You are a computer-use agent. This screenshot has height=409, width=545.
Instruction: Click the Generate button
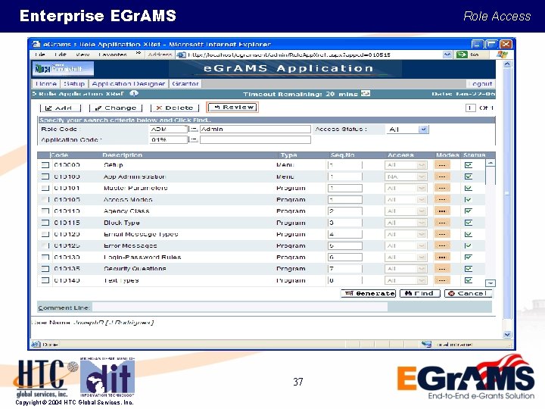pyautogui.click(x=369, y=293)
